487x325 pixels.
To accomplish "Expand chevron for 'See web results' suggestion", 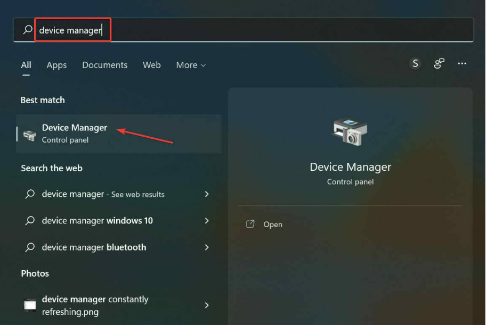I will point(207,194).
